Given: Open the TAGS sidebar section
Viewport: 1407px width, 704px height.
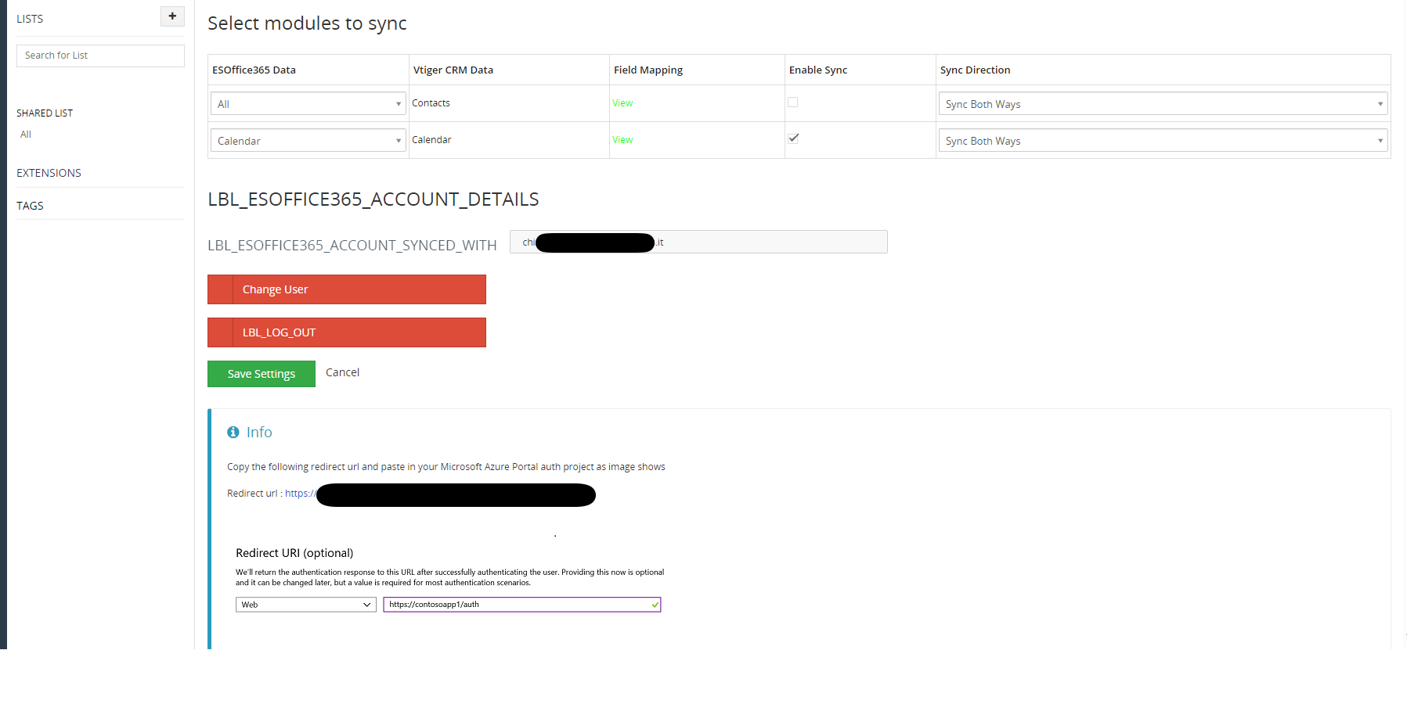Looking at the screenshot, I should 30,206.
